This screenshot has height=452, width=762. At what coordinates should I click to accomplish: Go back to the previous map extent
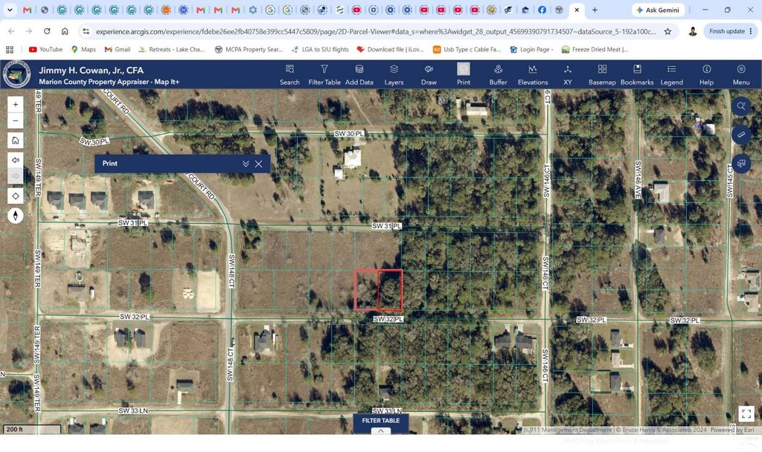click(x=16, y=160)
